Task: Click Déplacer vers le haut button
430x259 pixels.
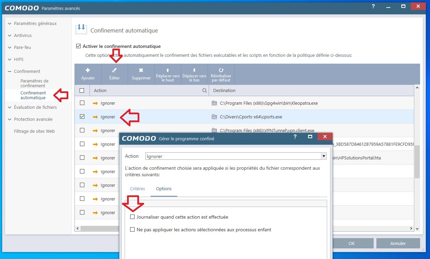Action: (x=168, y=74)
